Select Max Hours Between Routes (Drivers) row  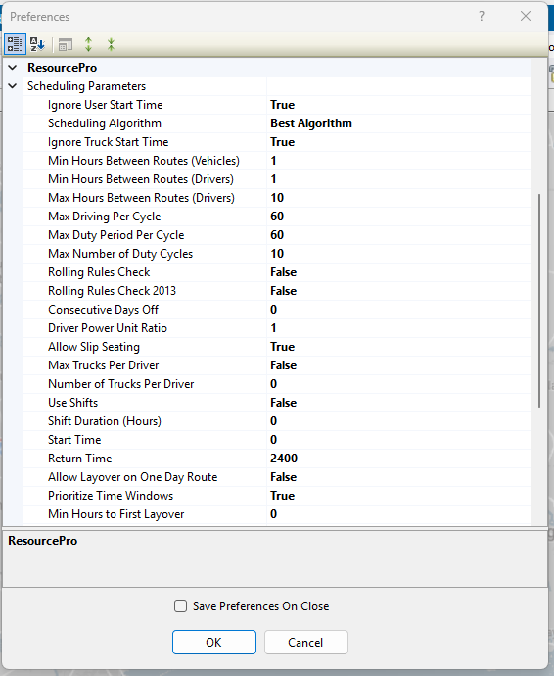point(277,198)
